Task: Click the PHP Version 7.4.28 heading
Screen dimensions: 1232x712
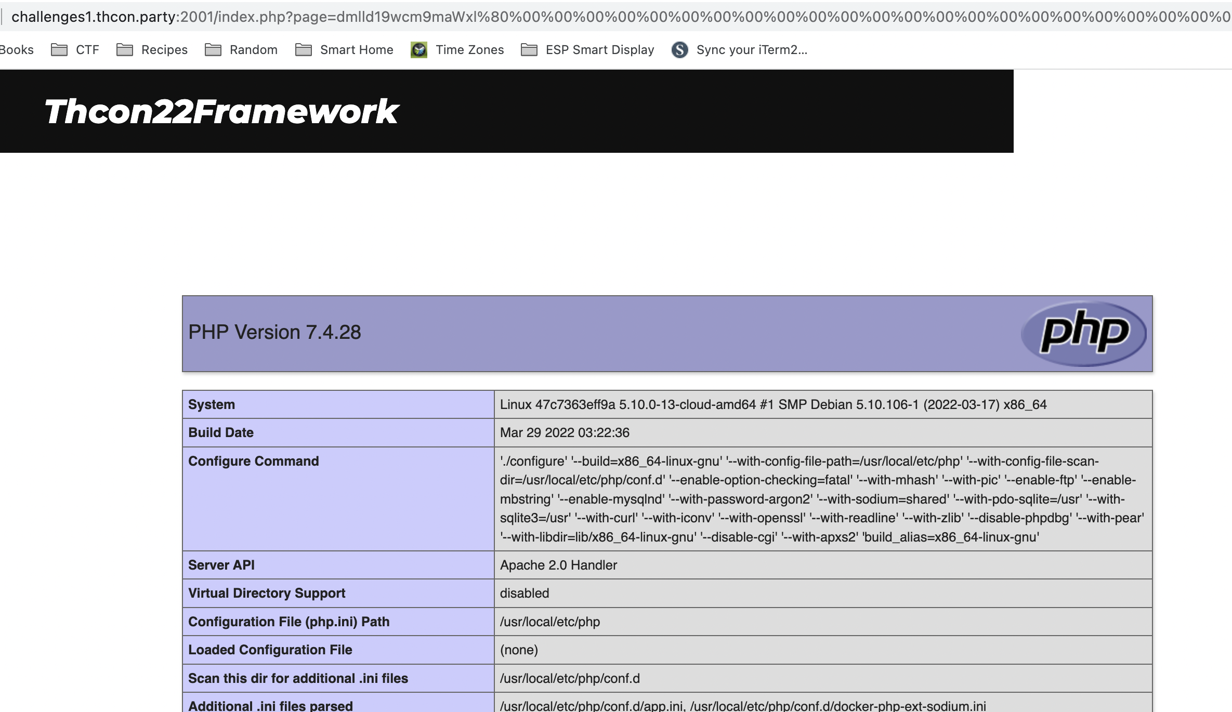Action: [x=274, y=332]
